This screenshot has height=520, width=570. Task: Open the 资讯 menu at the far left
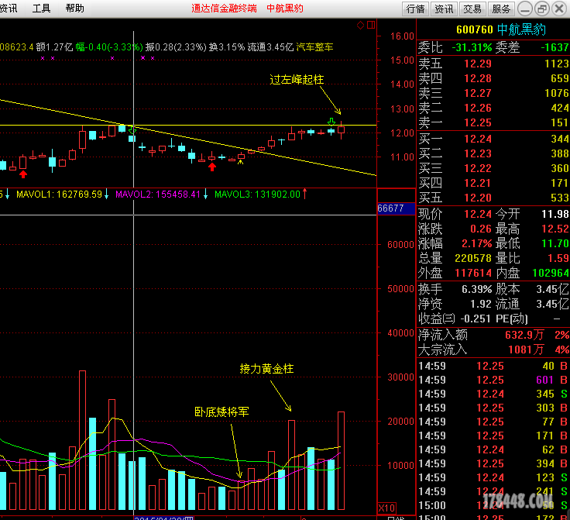(9, 9)
